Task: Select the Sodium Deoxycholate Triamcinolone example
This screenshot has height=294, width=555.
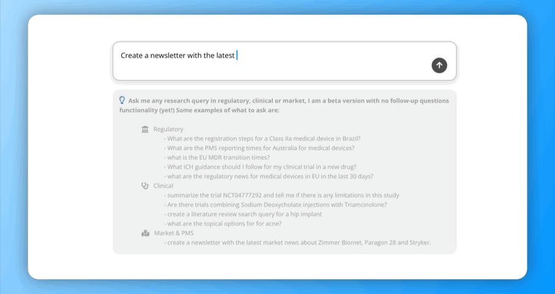Action: click(x=276, y=205)
